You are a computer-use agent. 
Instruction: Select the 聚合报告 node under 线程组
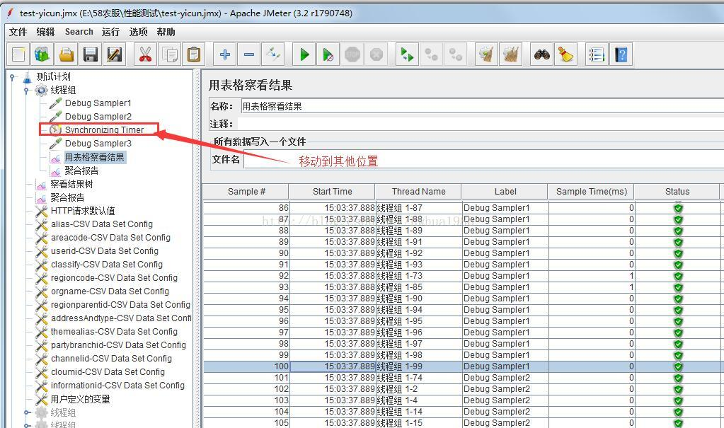pos(81,170)
